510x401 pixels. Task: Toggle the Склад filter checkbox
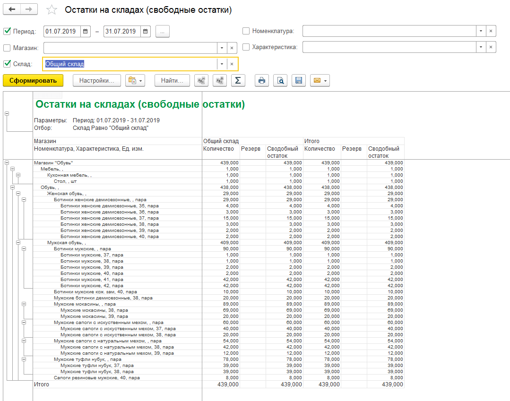(7, 64)
